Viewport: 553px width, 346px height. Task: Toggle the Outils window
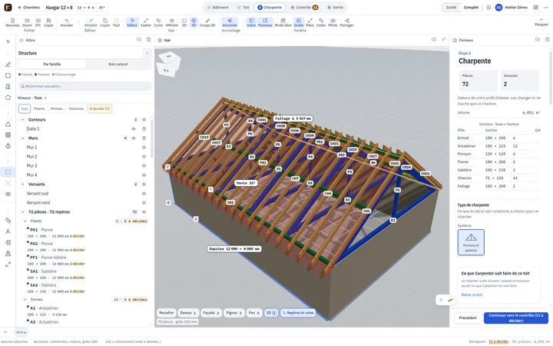click(x=298, y=22)
